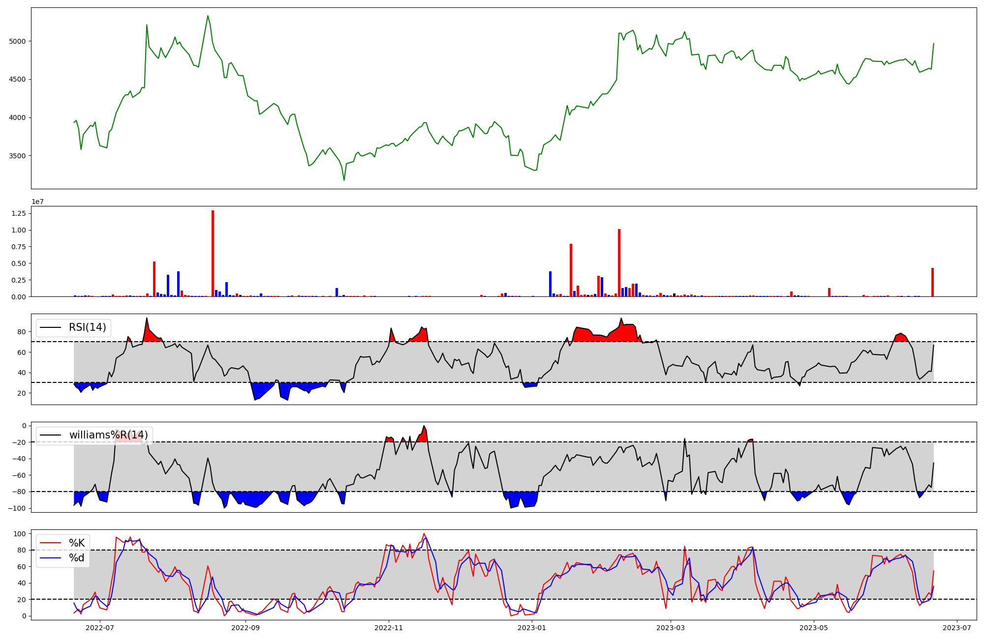Click the red %K line sample in legend
Viewport: 984px width, 639px height.
50,543
